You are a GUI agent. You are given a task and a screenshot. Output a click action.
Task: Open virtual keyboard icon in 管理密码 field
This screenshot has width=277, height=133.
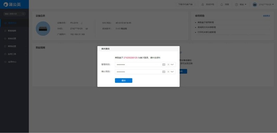point(164,65)
